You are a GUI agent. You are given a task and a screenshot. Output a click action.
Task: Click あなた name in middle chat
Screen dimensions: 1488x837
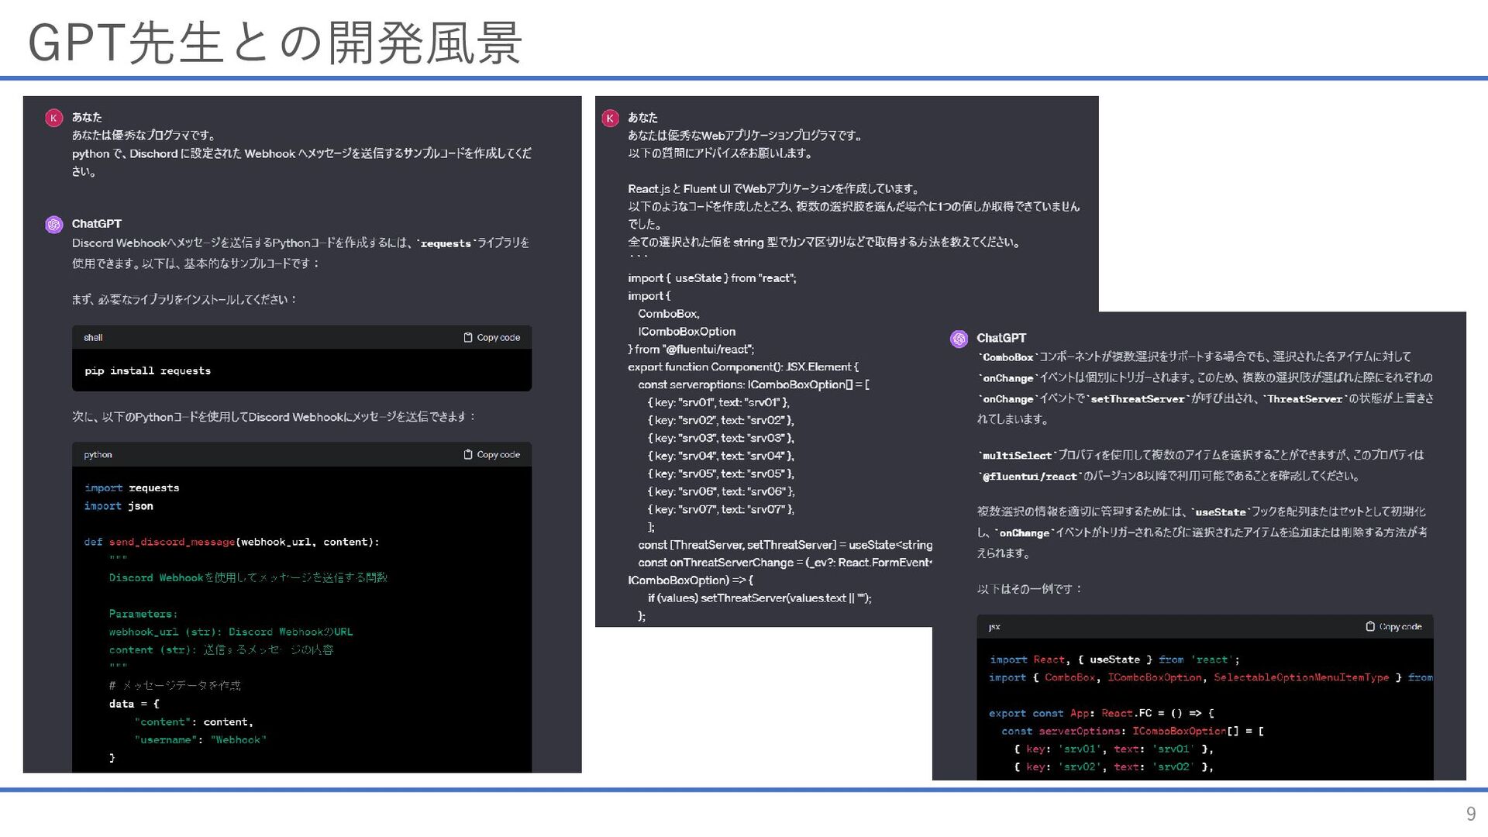(642, 117)
